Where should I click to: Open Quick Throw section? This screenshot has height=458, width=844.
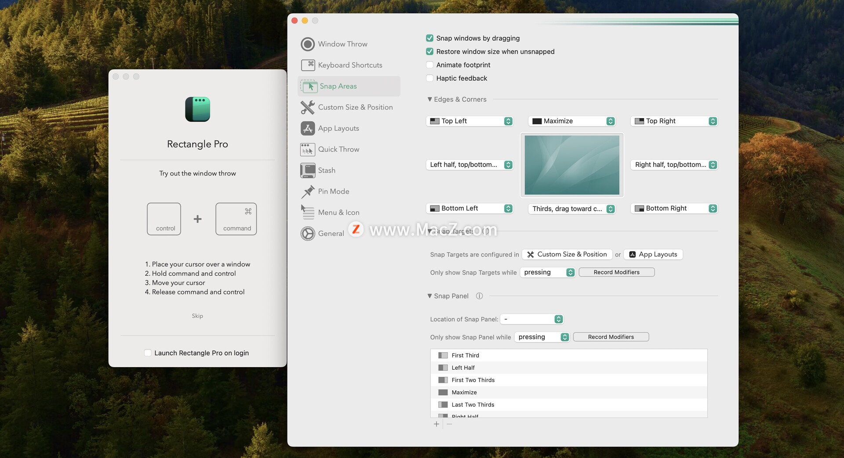[x=338, y=149]
